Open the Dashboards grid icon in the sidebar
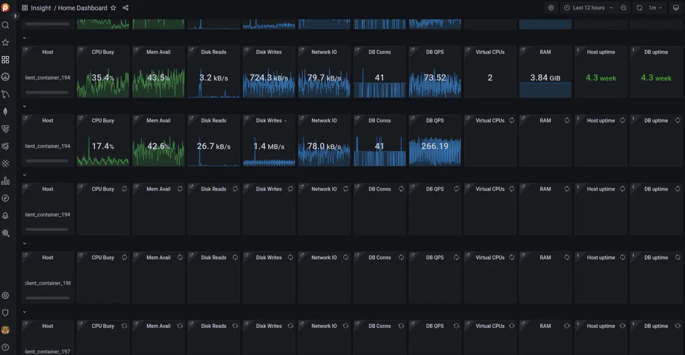Image resolution: width=685 pixels, height=355 pixels. click(5, 60)
